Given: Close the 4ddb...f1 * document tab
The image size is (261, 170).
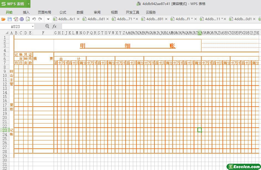Looking at the screenshot, I should 195,19.
